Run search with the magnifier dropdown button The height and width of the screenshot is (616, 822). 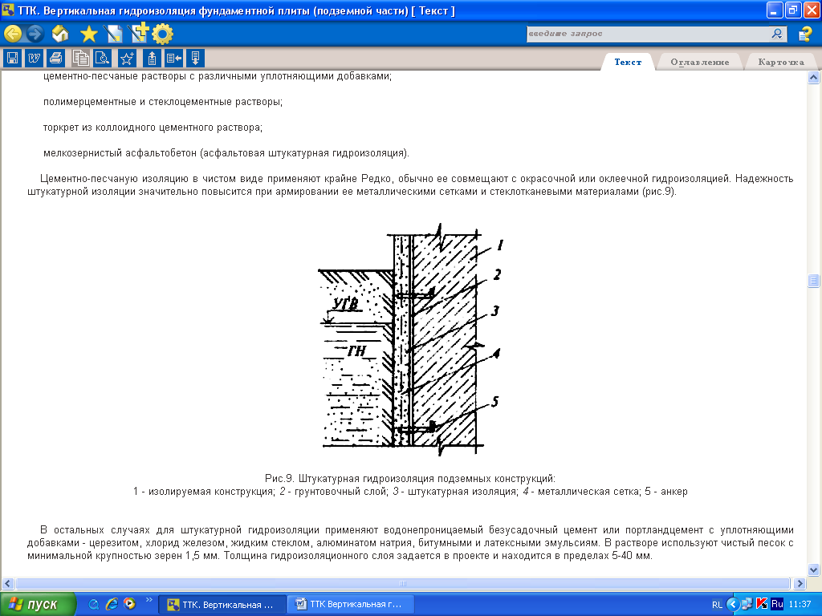pyautogui.click(x=778, y=34)
